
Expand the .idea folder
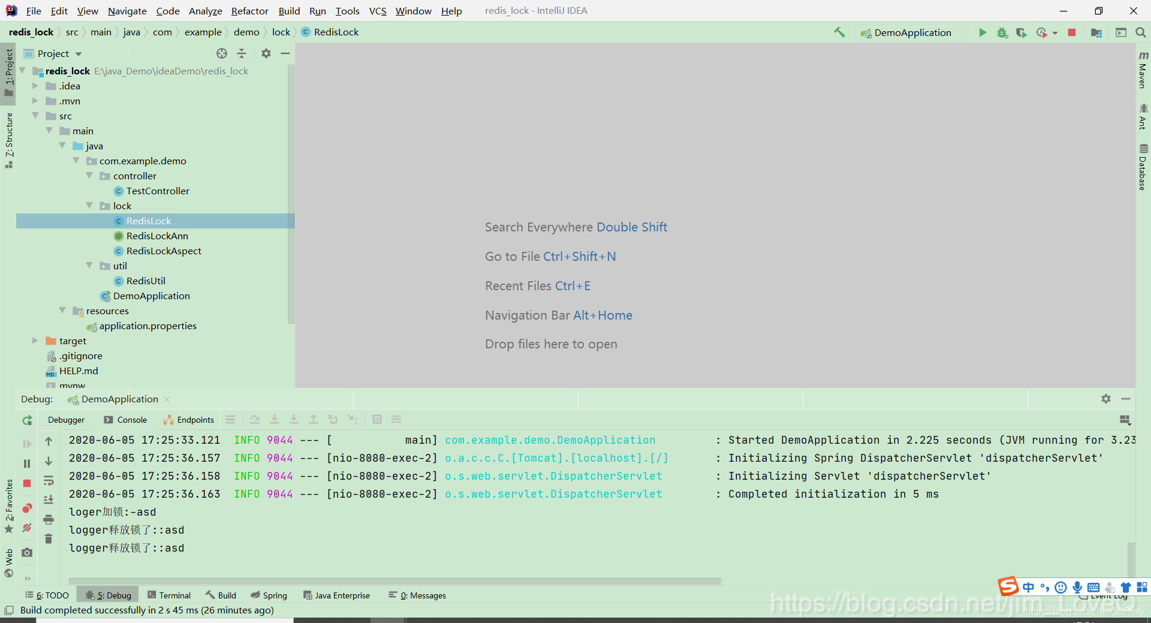tap(35, 86)
